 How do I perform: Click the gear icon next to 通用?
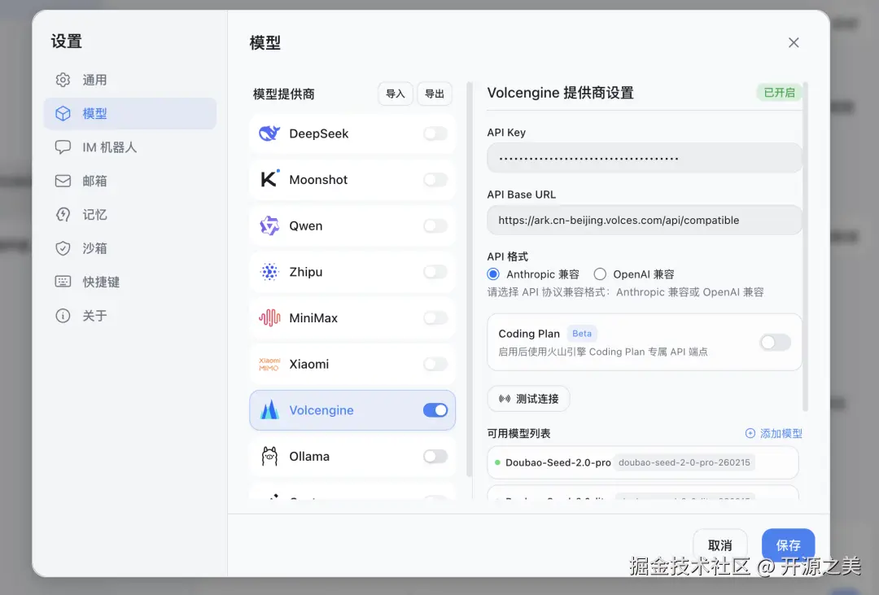63,80
